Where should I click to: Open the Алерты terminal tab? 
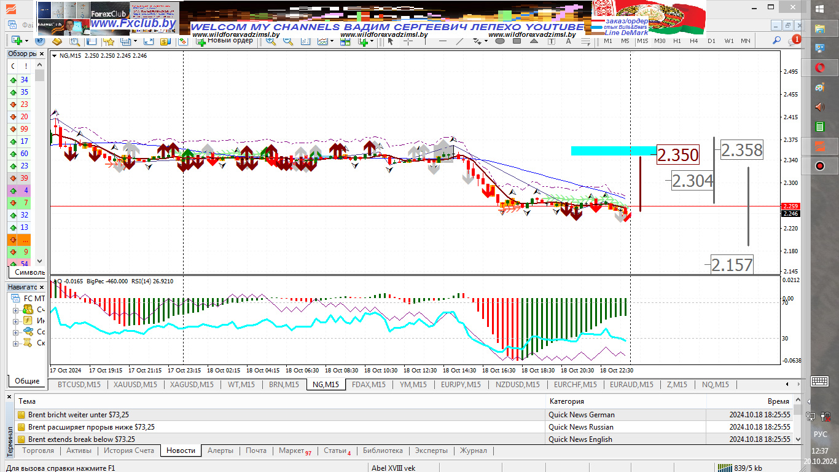point(220,450)
